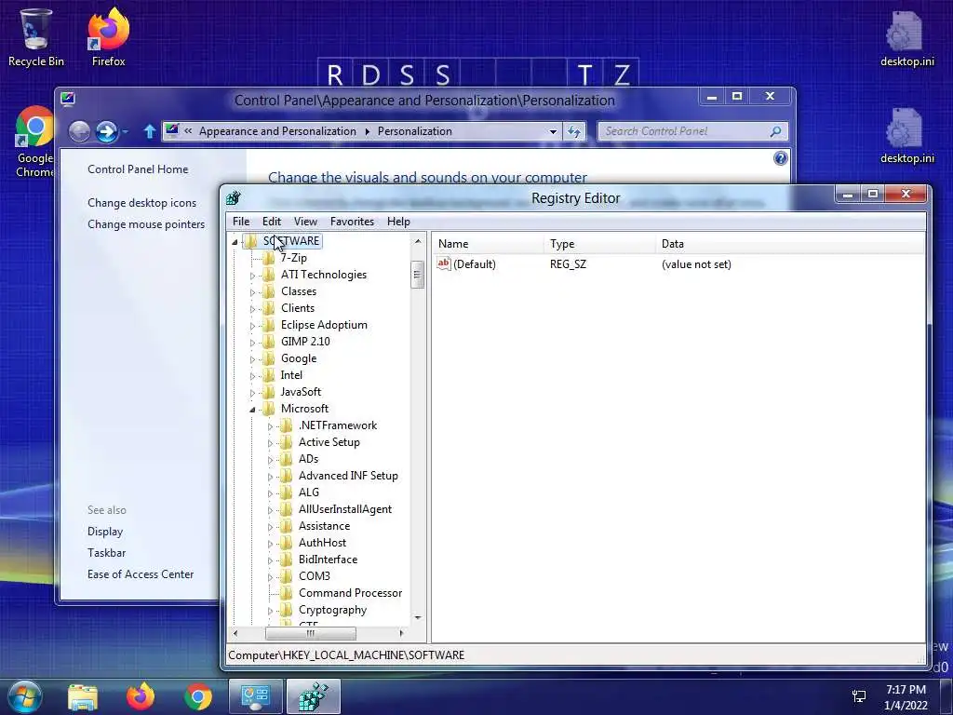
Task: Select the Advanced INF Setup key
Action: 348,476
